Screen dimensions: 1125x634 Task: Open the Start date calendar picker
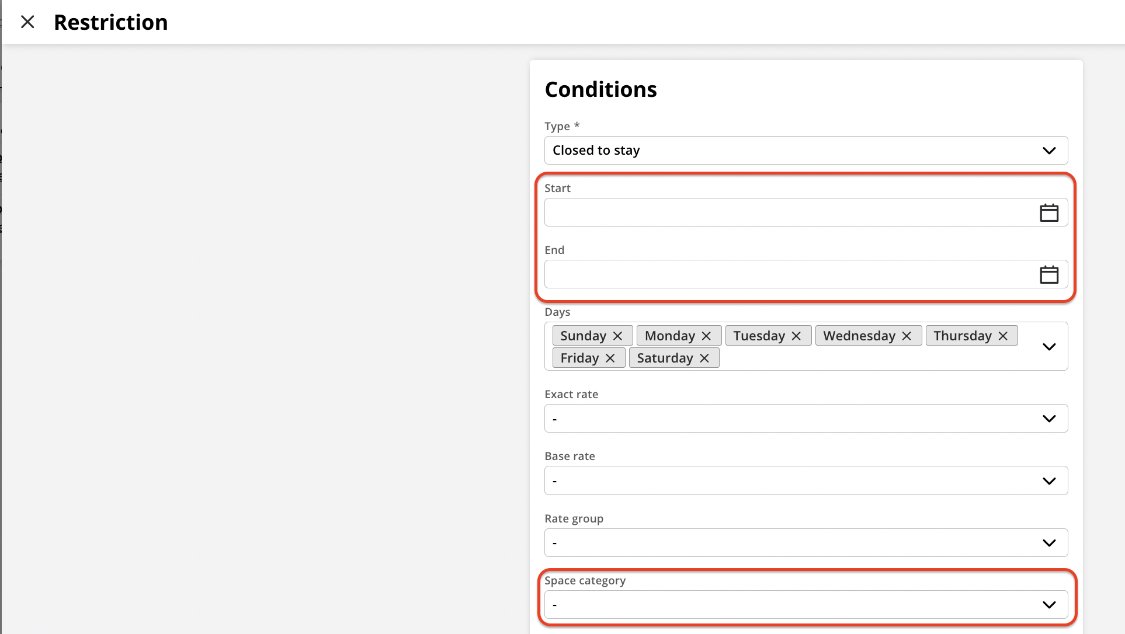(1048, 213)
